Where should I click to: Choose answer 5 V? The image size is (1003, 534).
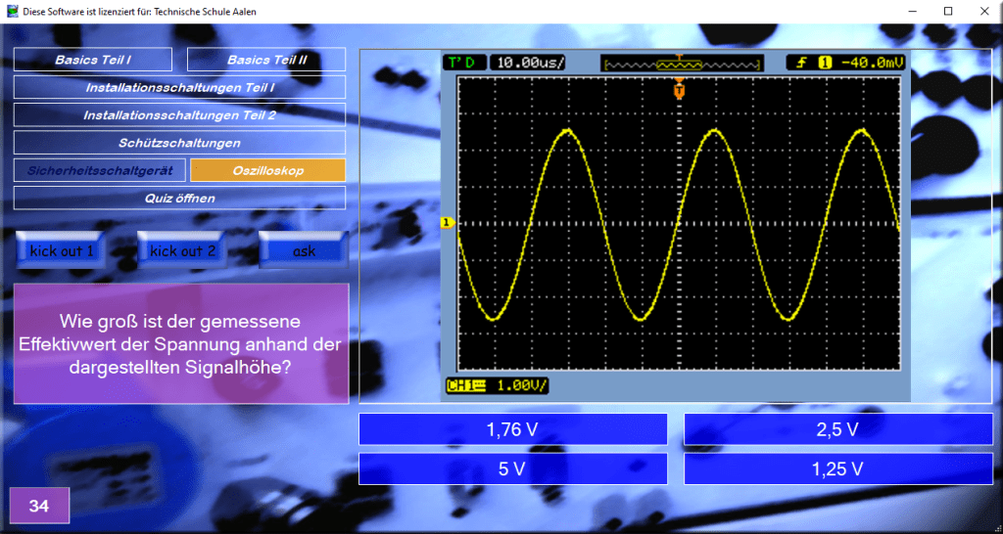[x=512, y=468]
